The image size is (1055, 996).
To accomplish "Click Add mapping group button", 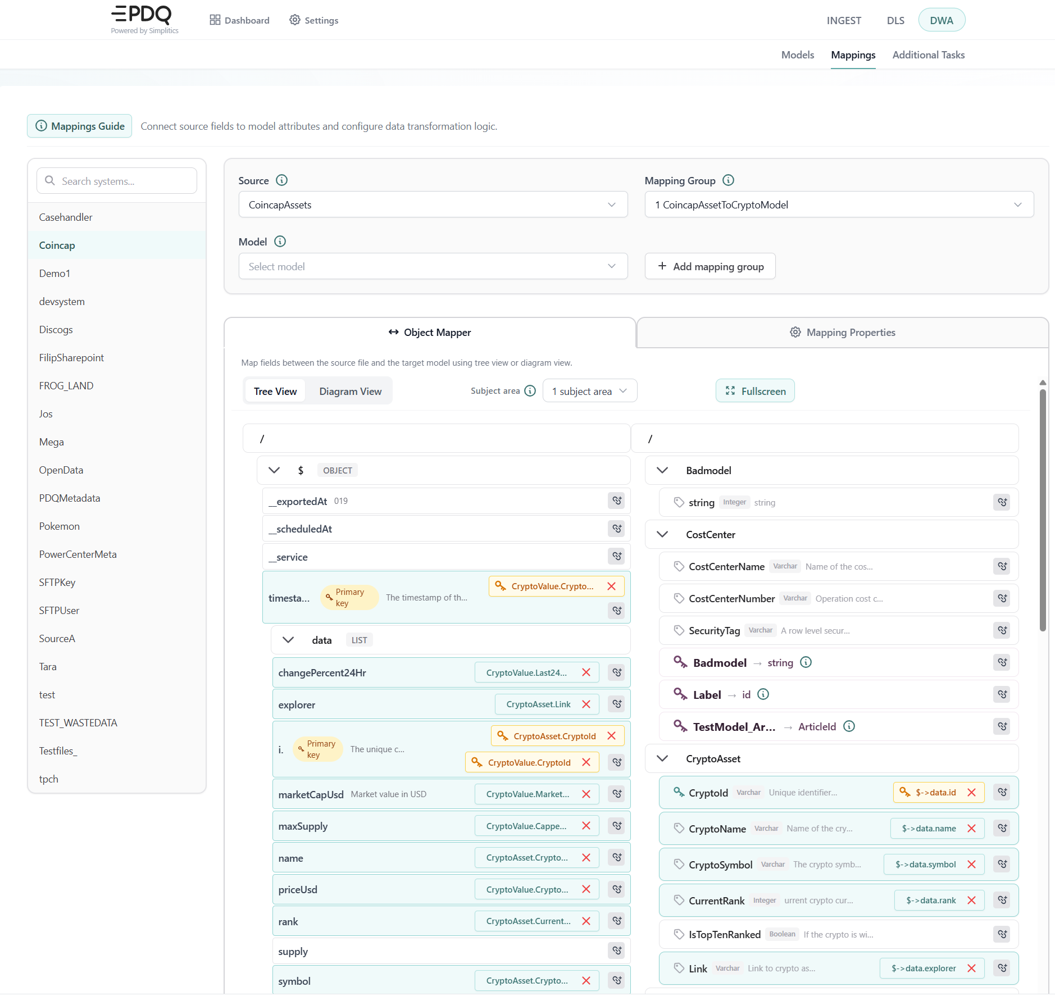I will pyautogui.click(x=710, y=266).
